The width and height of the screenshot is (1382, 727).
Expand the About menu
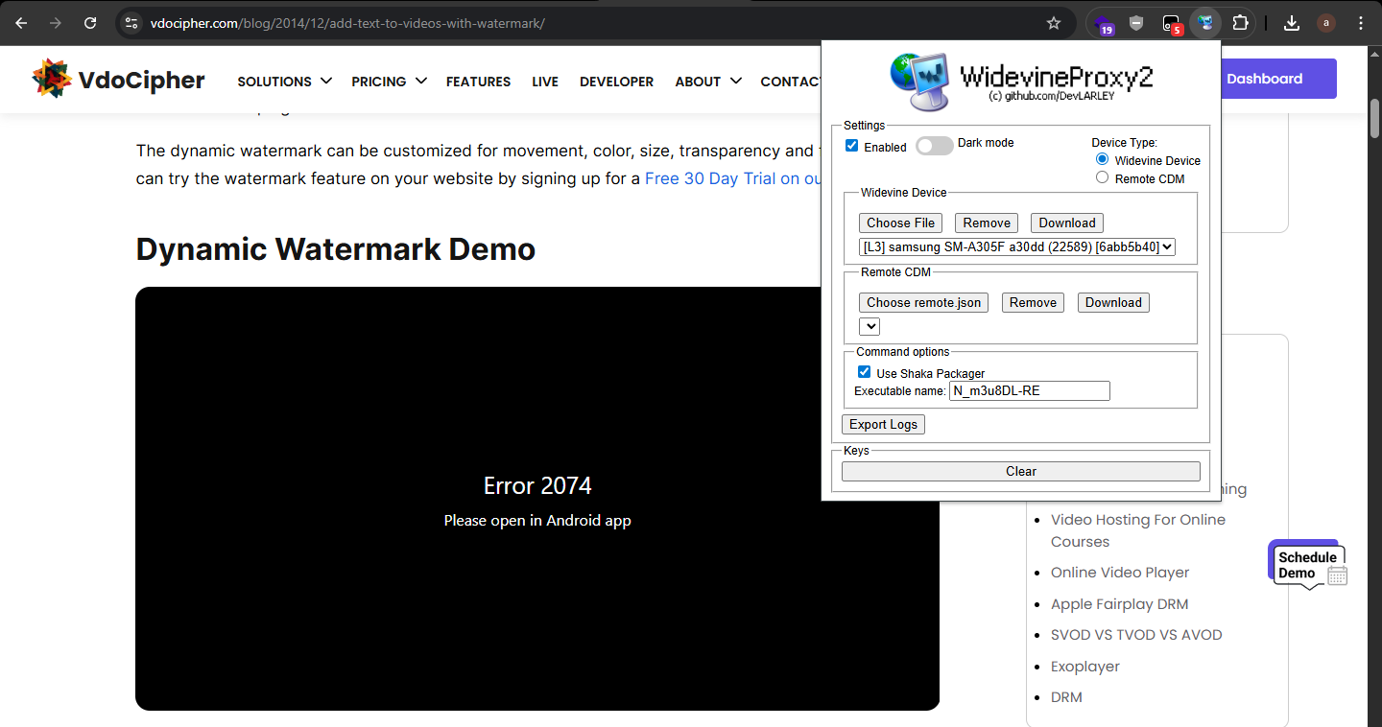tap(708, 82)
